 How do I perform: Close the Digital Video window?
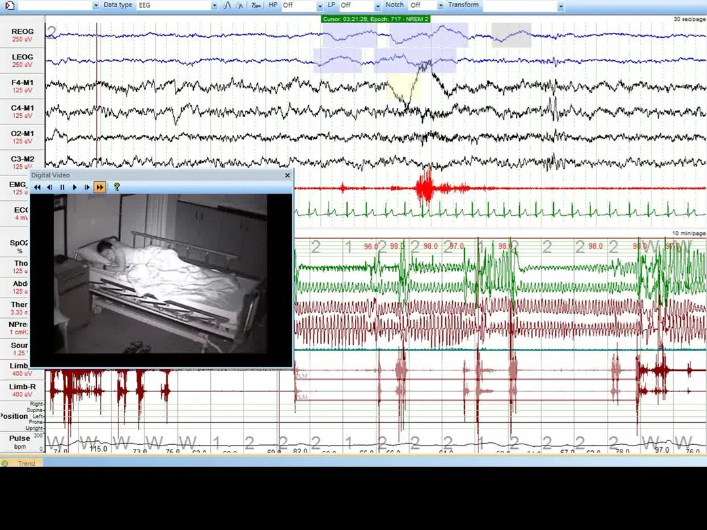(287, 175)
